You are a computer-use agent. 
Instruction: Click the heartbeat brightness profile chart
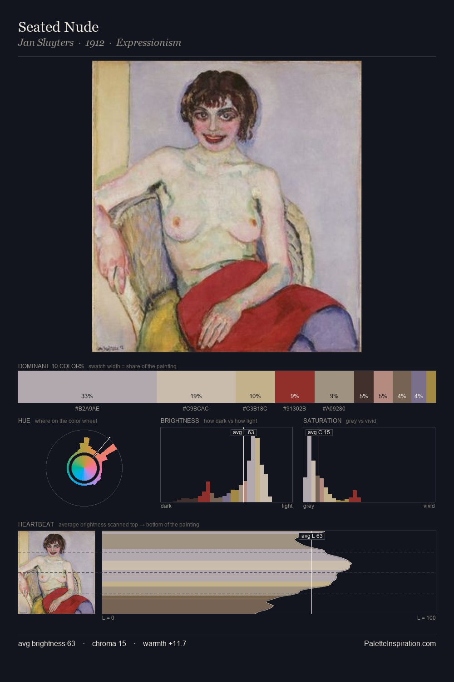tap(269, 572)
